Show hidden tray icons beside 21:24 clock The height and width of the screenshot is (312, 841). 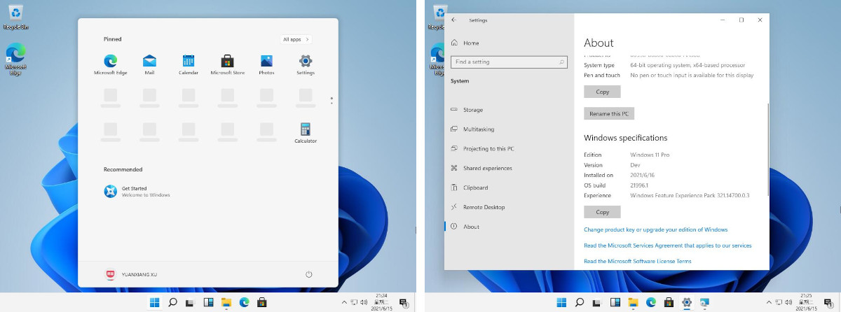coord(344,302)
